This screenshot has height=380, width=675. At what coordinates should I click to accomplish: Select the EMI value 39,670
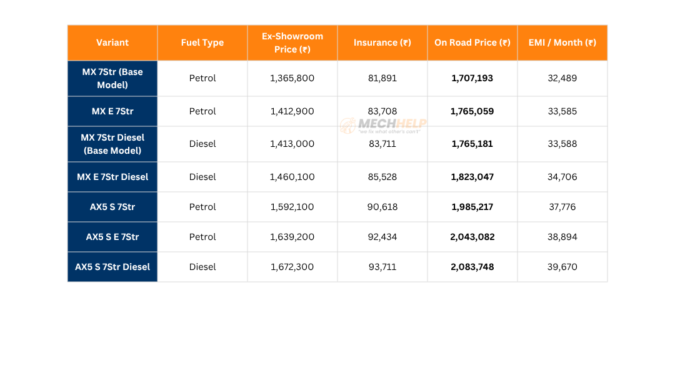(x=562, y=267)
